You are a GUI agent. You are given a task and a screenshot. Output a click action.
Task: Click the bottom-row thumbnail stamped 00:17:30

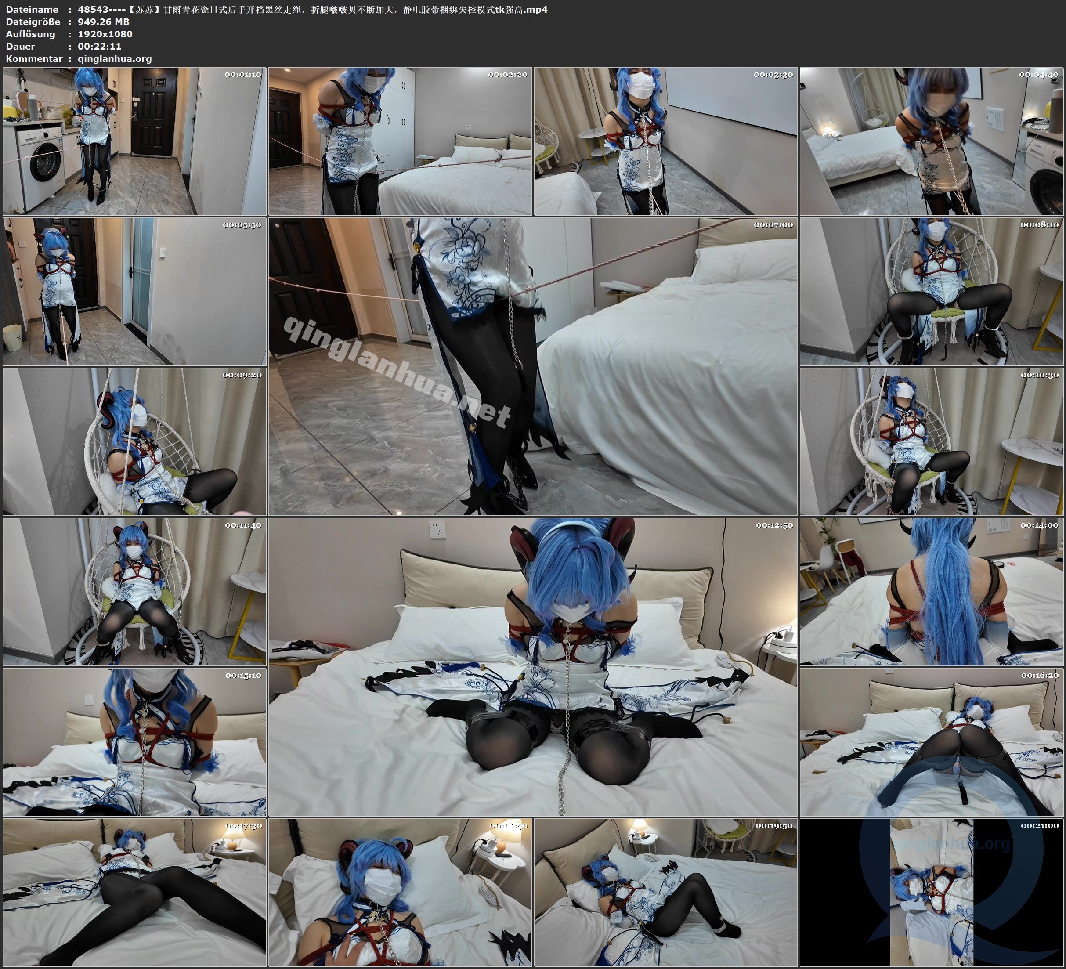click(x=134, y=892)
